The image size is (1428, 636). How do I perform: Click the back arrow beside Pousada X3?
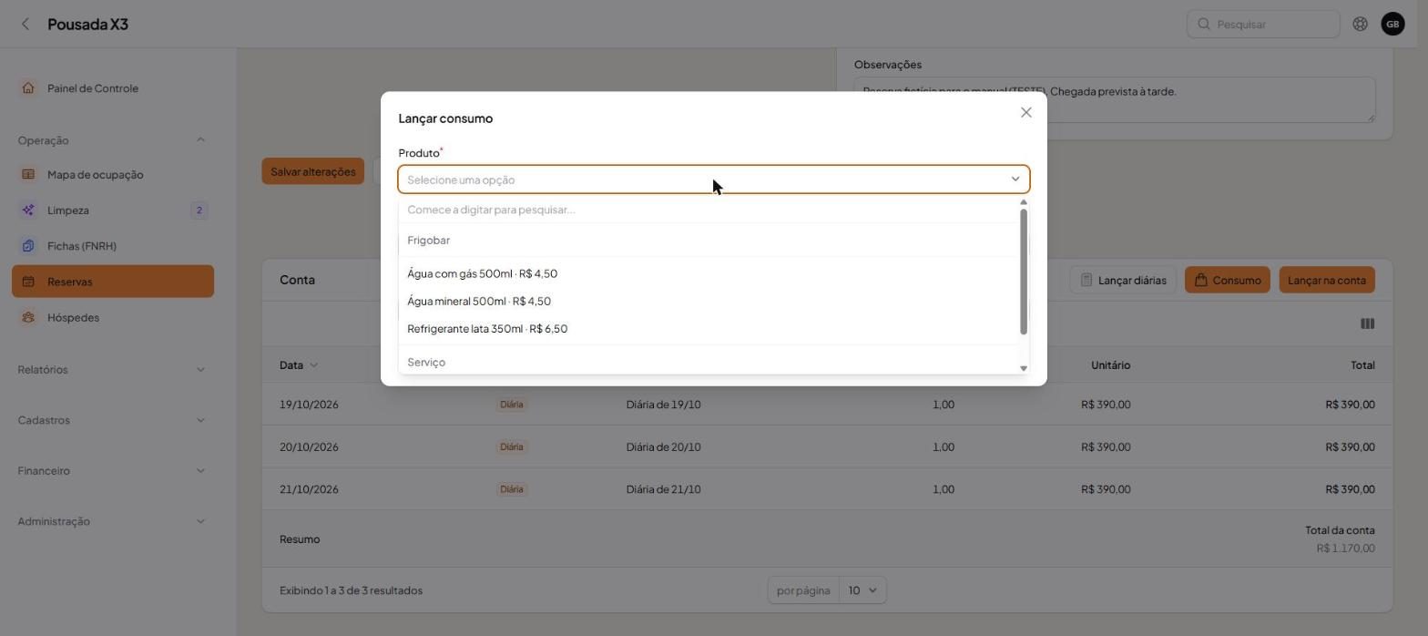click(25, 25)
